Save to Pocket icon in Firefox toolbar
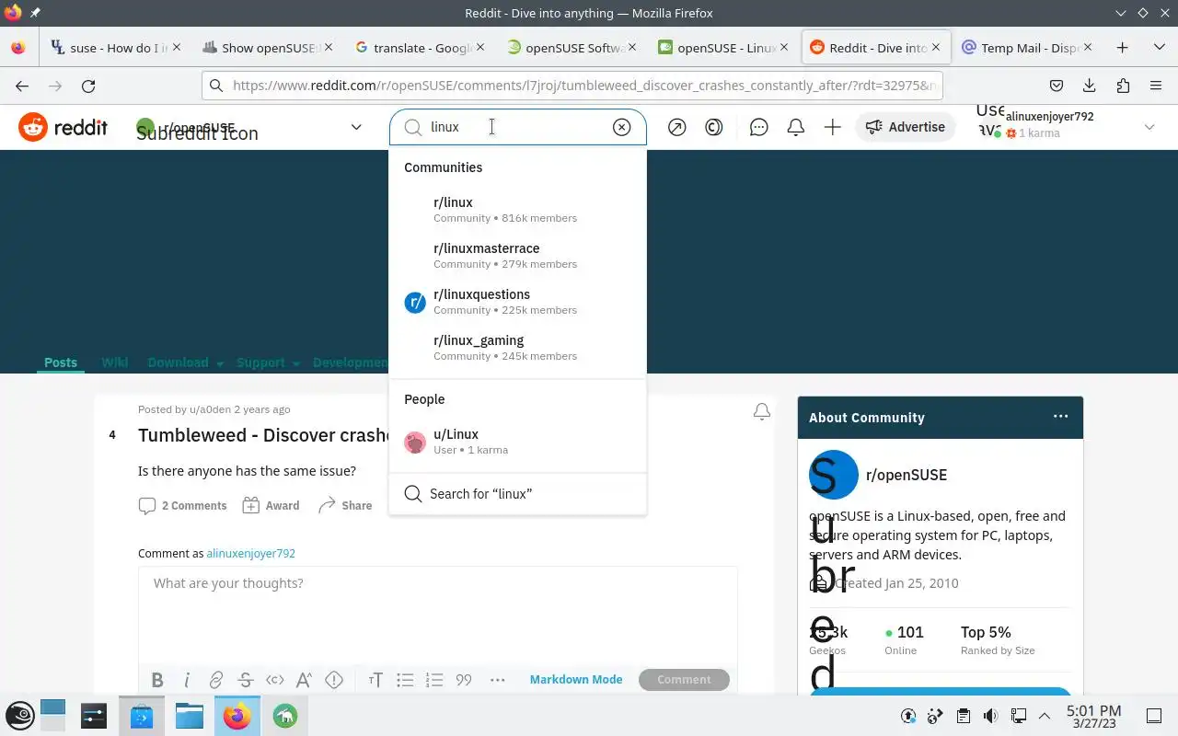Viewport: 1178px width, 736px height. click(1057, 86)
